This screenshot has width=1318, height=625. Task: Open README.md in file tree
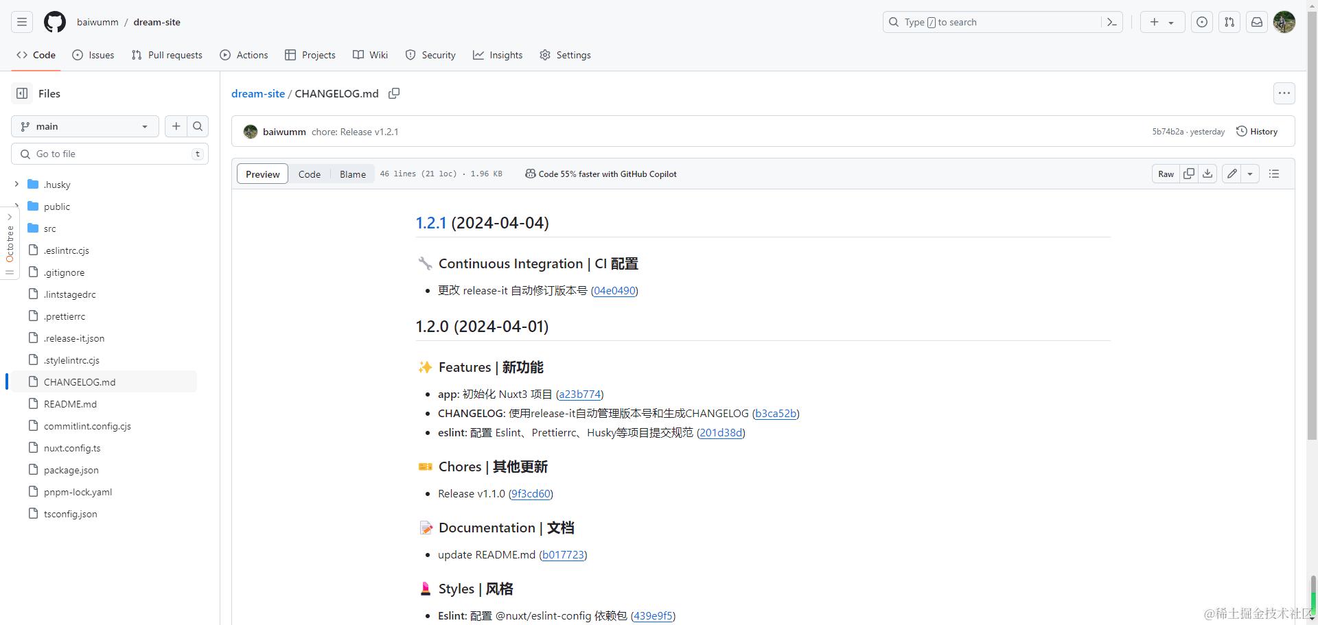click(x=70, y=404)
